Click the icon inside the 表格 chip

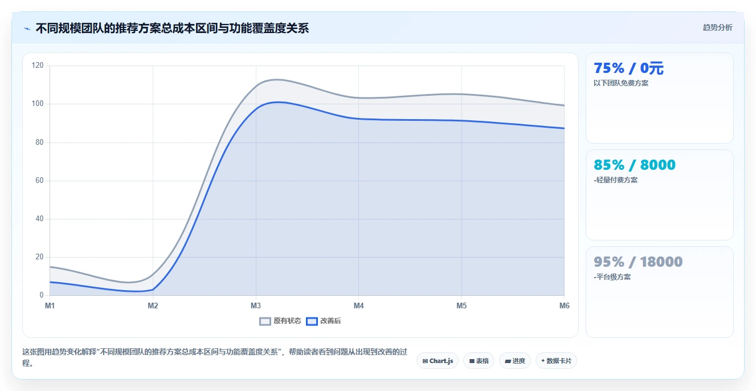(x=472, y=361)
